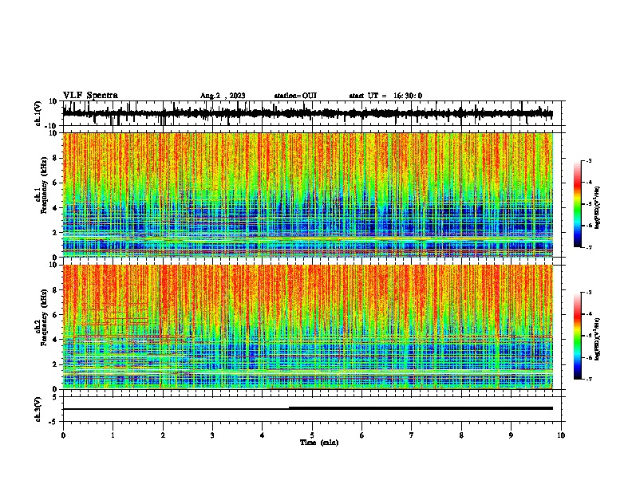
Task: Click time axis tick label "5"
Action: (312, 435)
